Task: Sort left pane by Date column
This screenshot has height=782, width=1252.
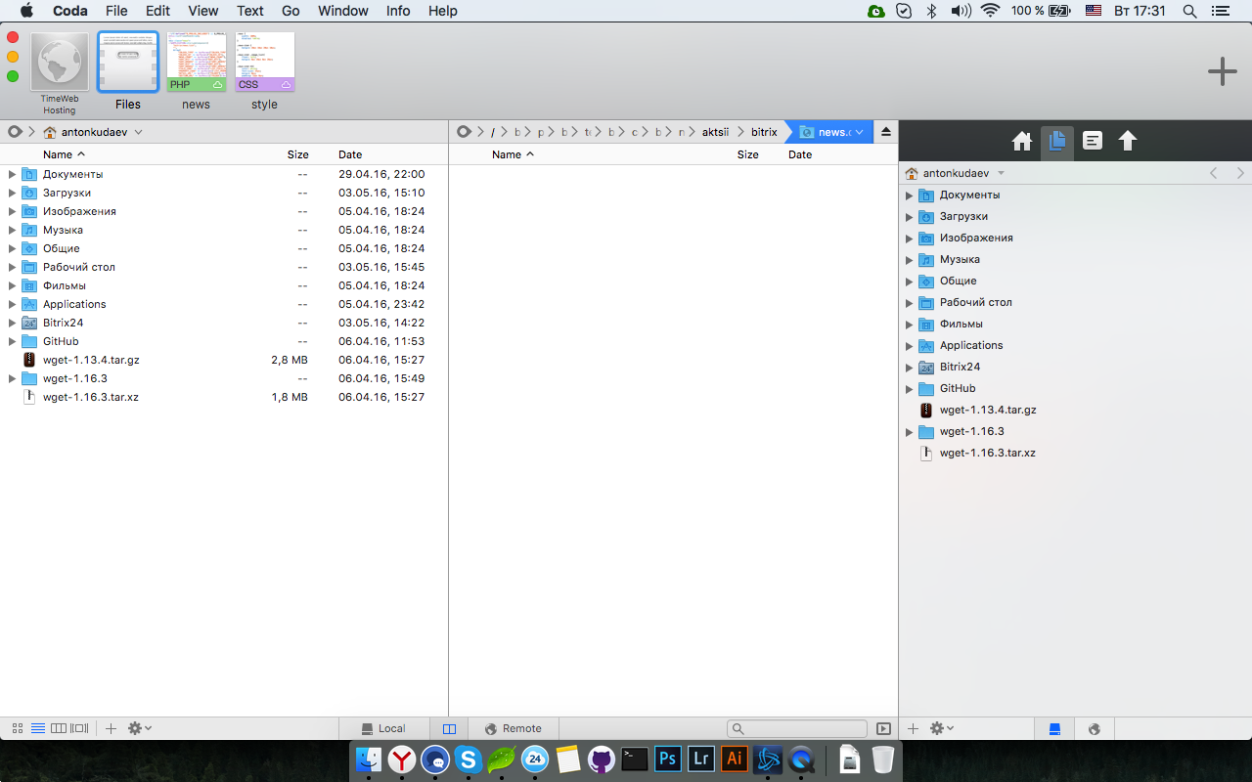Action: [x=350, y=154]
